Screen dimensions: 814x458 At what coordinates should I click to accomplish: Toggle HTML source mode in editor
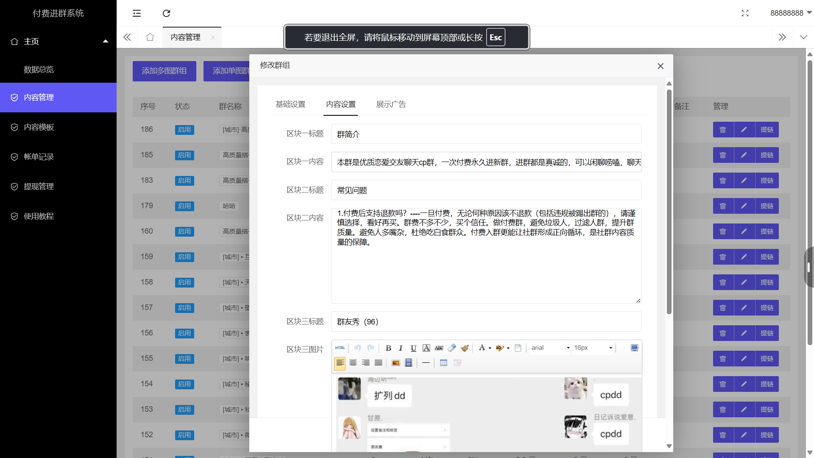340,348
